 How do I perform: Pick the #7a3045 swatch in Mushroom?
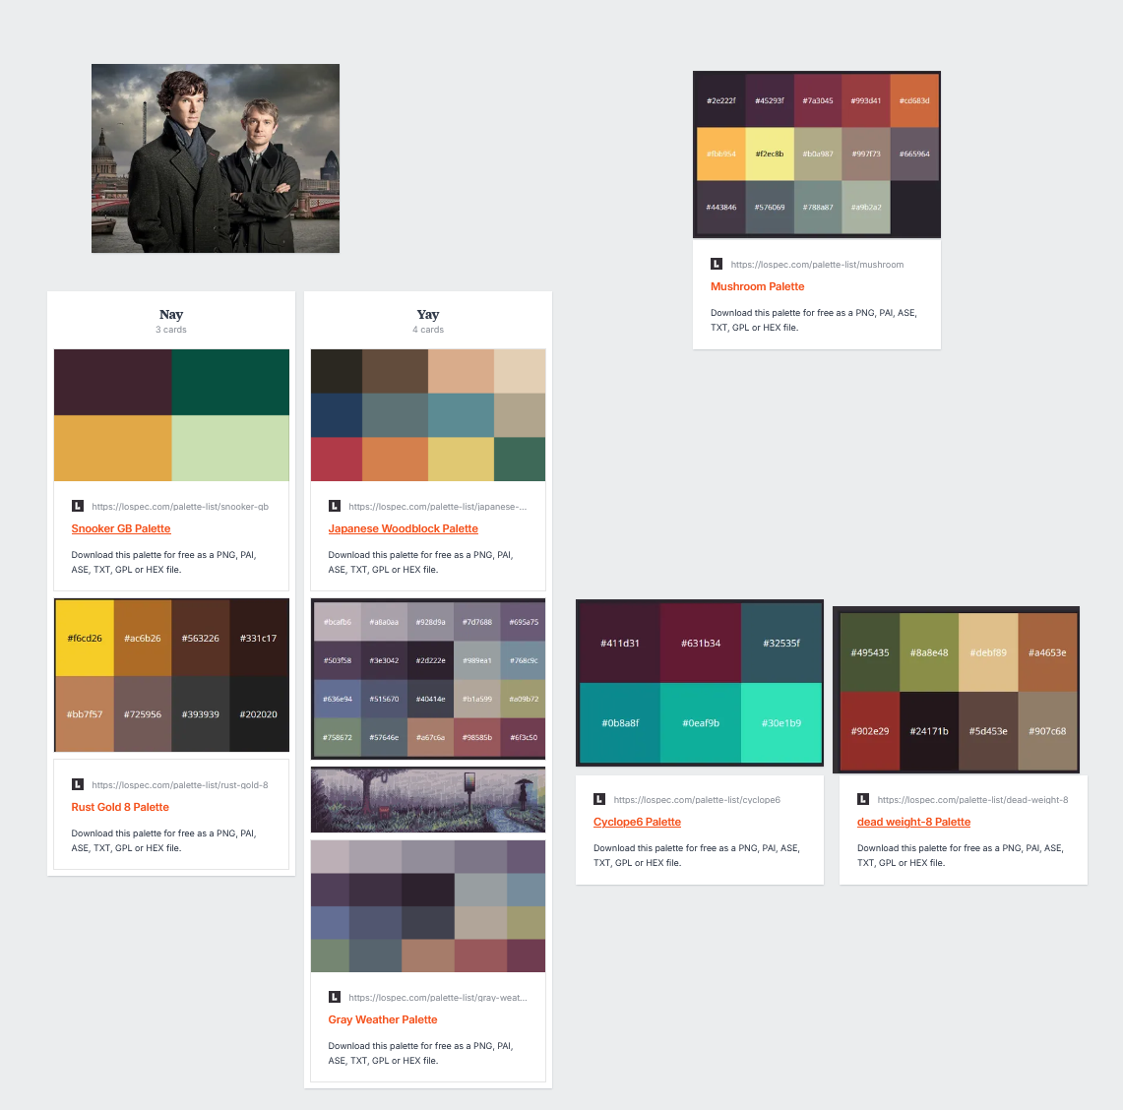[x=818, y=101]
